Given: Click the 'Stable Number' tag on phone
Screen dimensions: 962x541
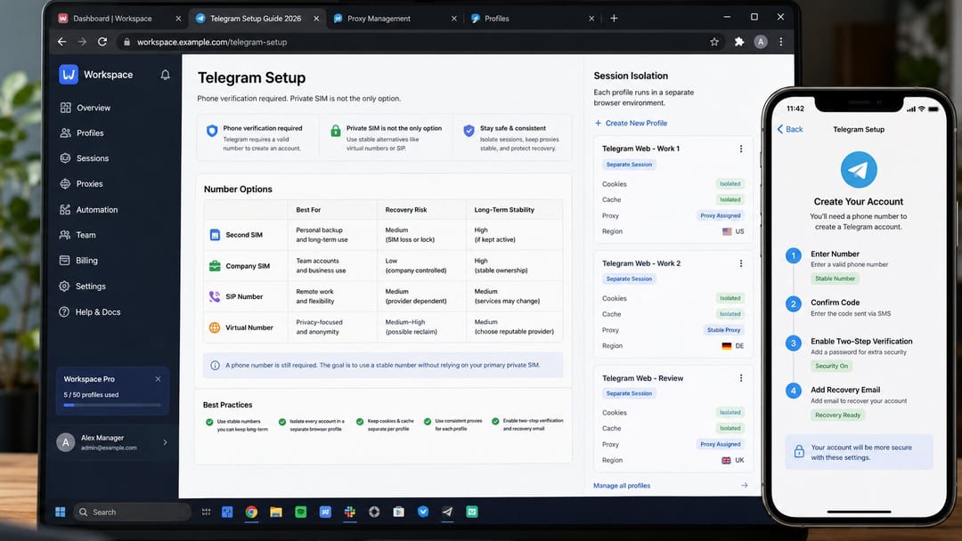Looking at the screenshot, I should click(x=835, y=279).
